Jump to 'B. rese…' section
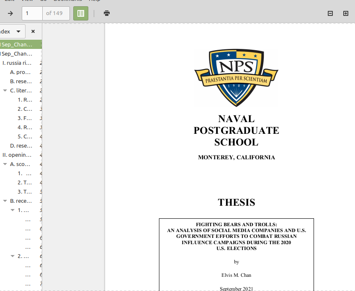Viewport: 355px width, 291px height. [21, 82]
